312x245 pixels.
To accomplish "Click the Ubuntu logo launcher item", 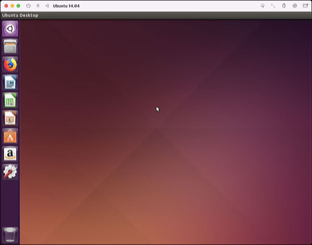I will point(10,29).
